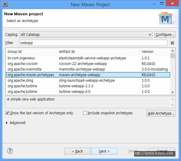Click the 3.0.0-incubating version cell
This screenshot has width=181, height=161.
click(x=155, y=69)
